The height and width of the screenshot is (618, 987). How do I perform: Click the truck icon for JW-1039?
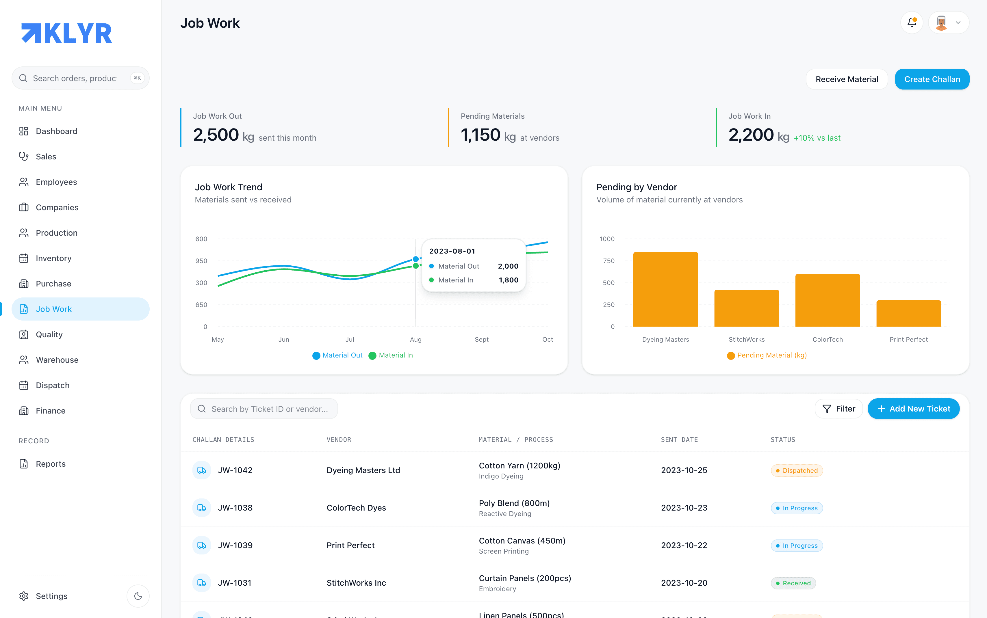coord(202,545)
